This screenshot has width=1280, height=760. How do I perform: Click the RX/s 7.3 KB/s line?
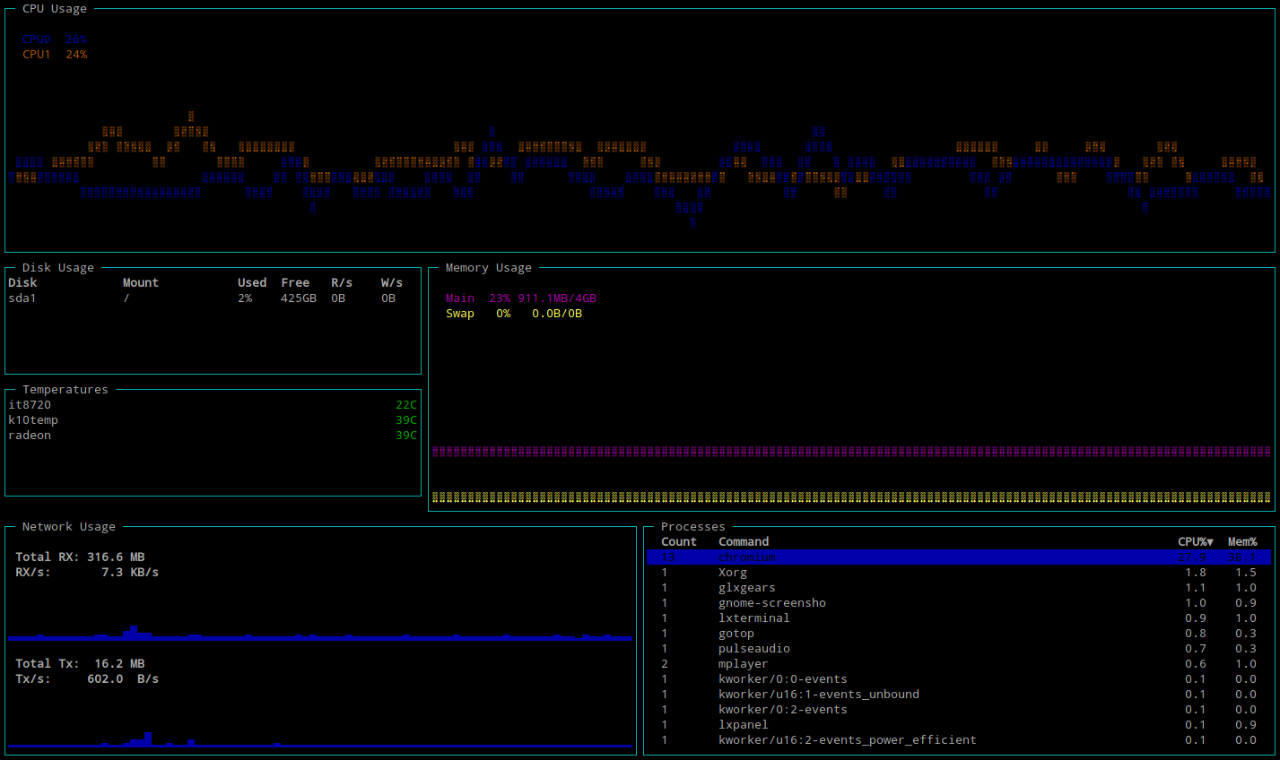pyautogui.click(x=87, y=573)
